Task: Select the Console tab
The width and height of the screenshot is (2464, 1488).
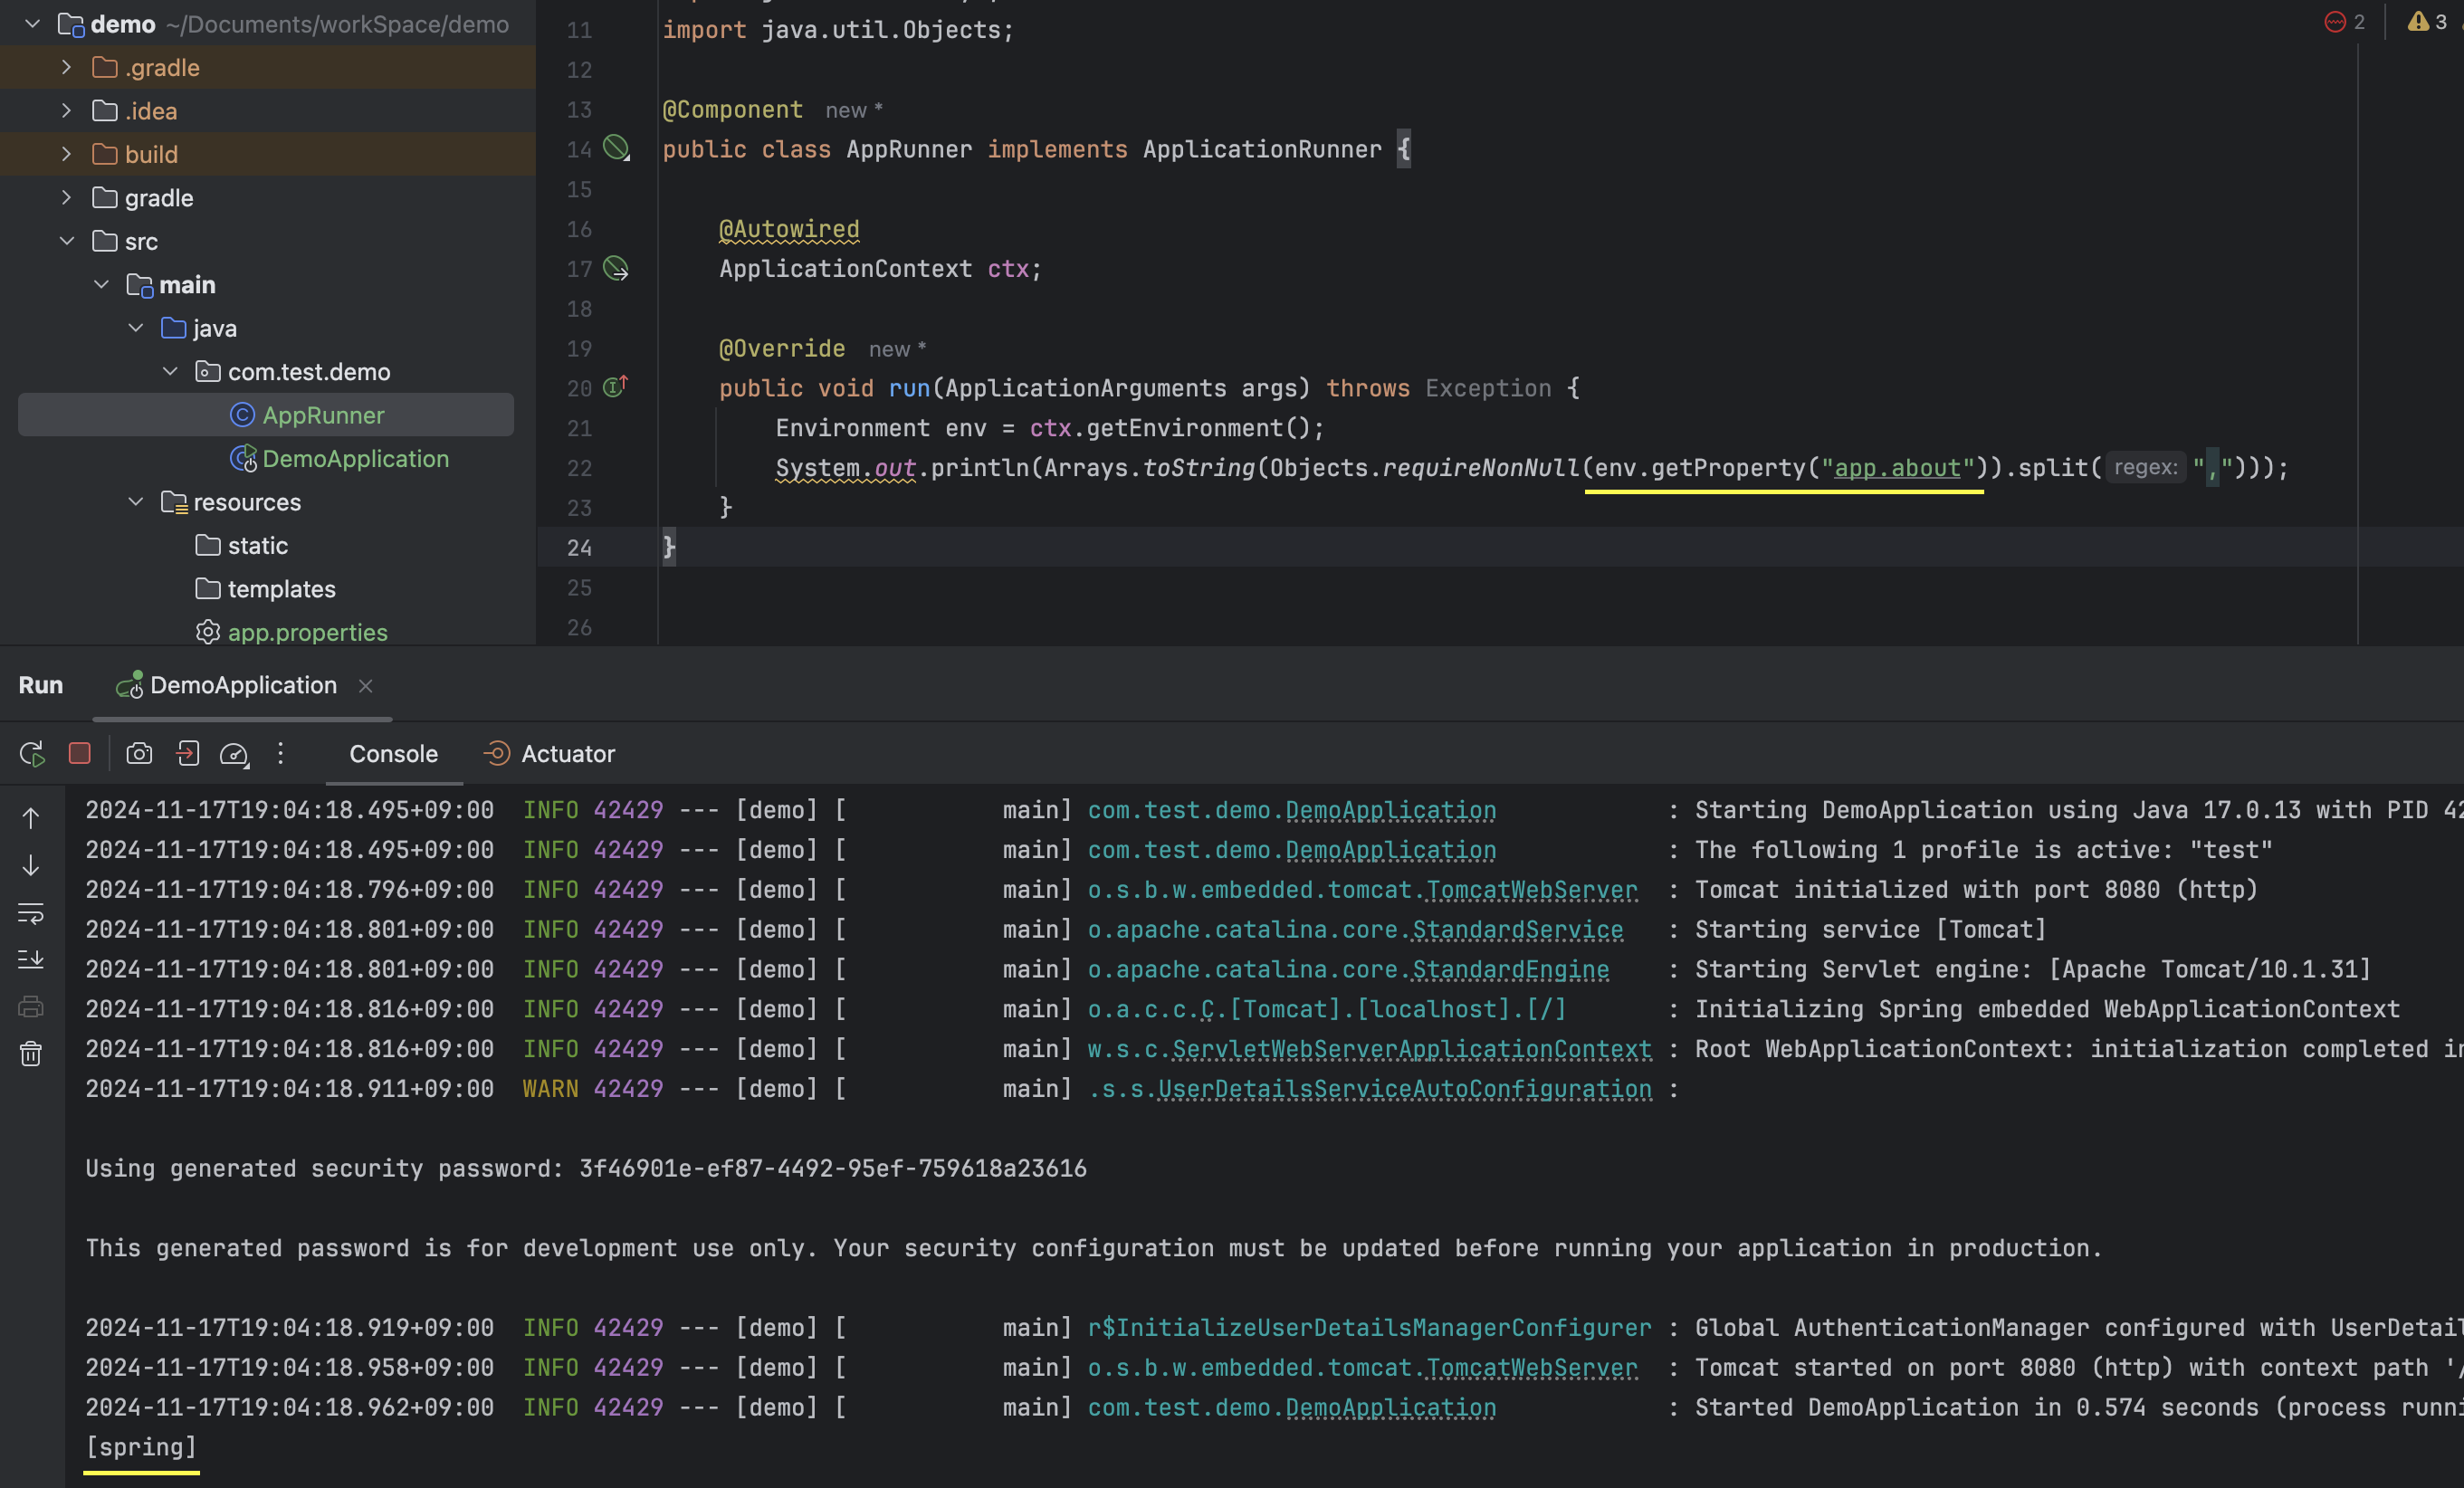Action: [393, 754]
